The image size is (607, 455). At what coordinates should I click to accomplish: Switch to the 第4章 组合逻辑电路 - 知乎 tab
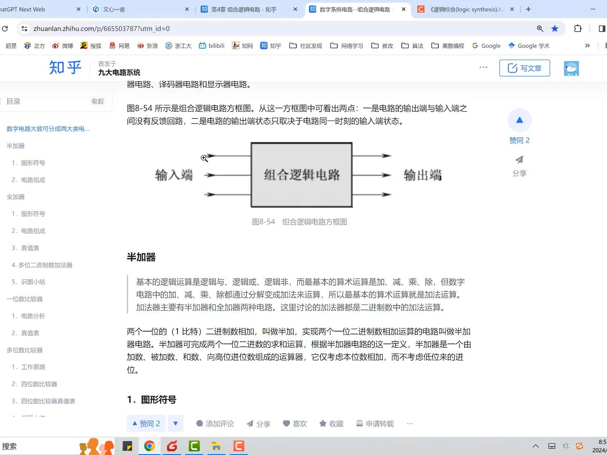point(249,9)
